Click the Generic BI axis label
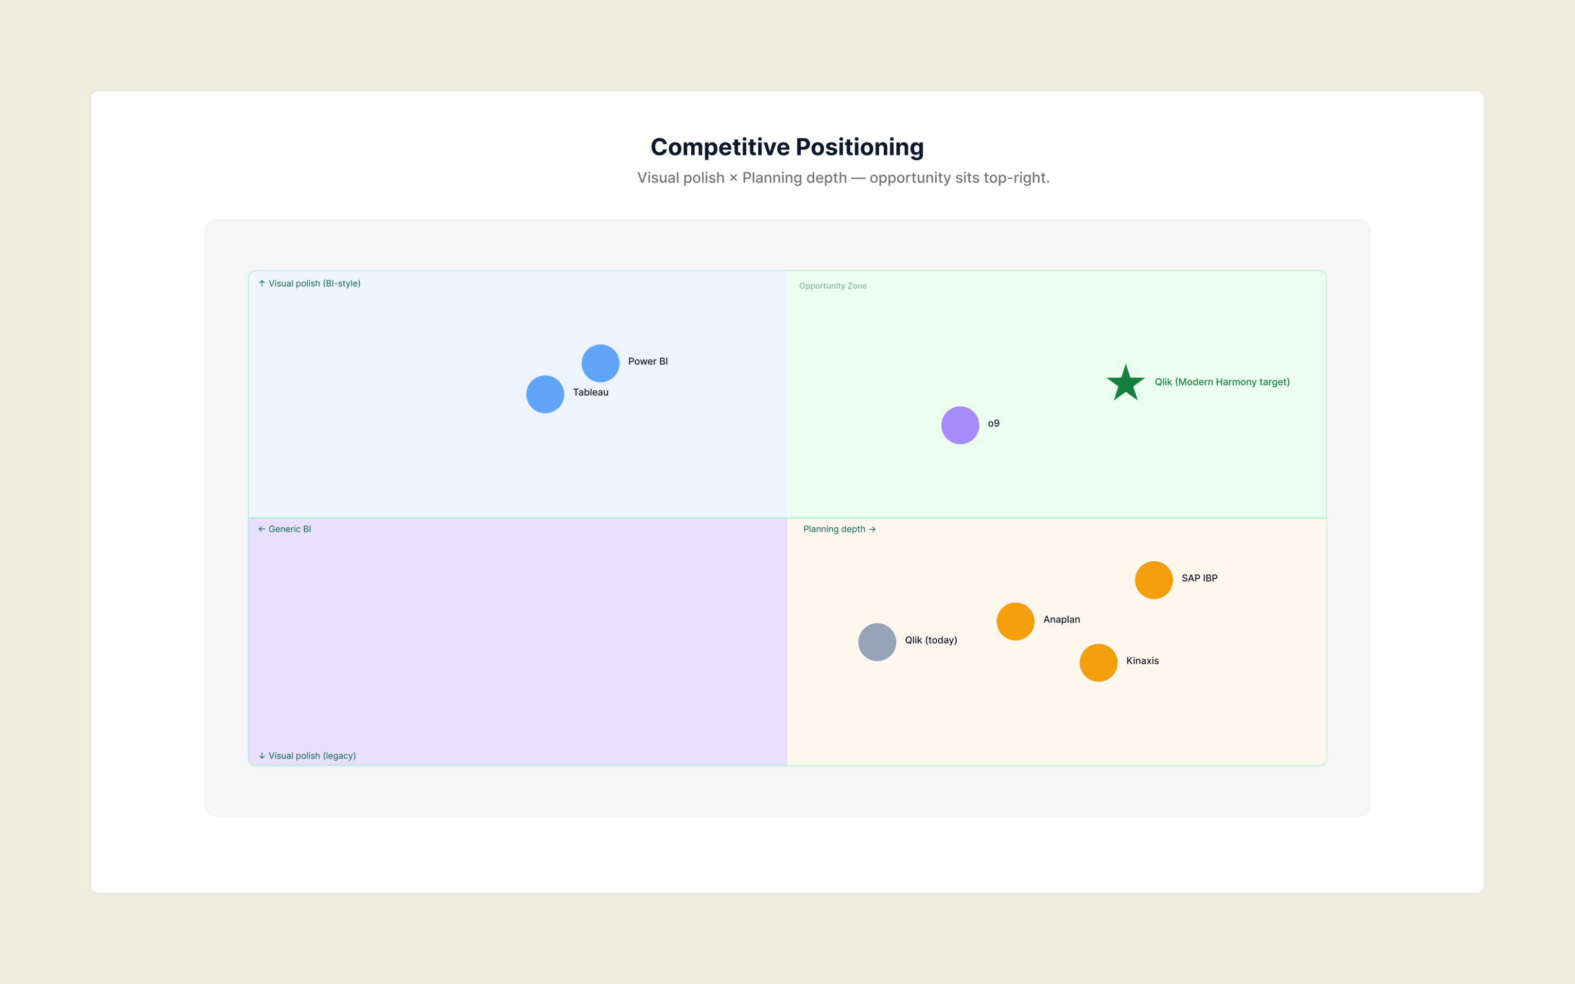 point(284,529)
